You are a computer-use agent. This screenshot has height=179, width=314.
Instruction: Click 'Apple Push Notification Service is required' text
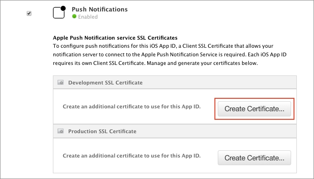point(193,54)
